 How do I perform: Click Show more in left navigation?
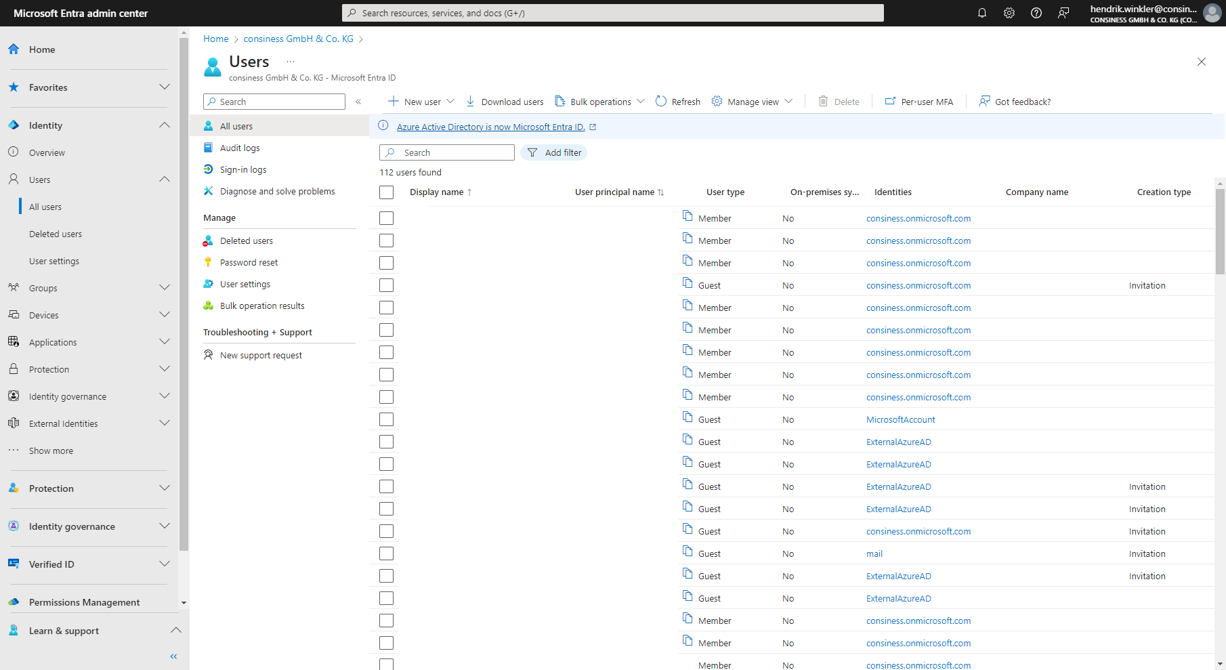(x=51, y=451)
